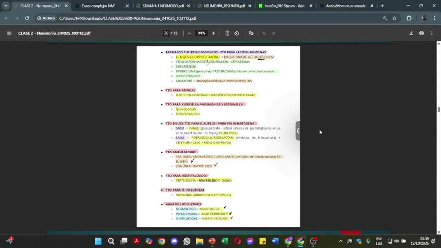441x248 pixels.
Task: Click the 94% zoom level field
Action: click(x=201, y=33)
